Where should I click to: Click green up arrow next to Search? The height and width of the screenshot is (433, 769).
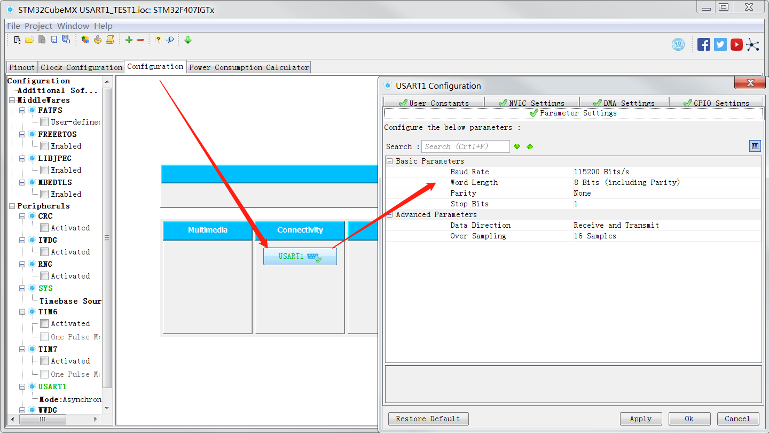pyautogui.click(x=530, y=146)
